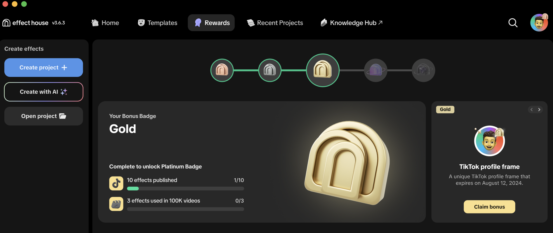
Task: Click the yellow minimize window button
Action: coord(15,4)
